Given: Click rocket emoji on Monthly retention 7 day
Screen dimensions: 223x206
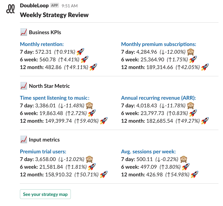Looking at the screenshot, I should [x=80, y=52].
